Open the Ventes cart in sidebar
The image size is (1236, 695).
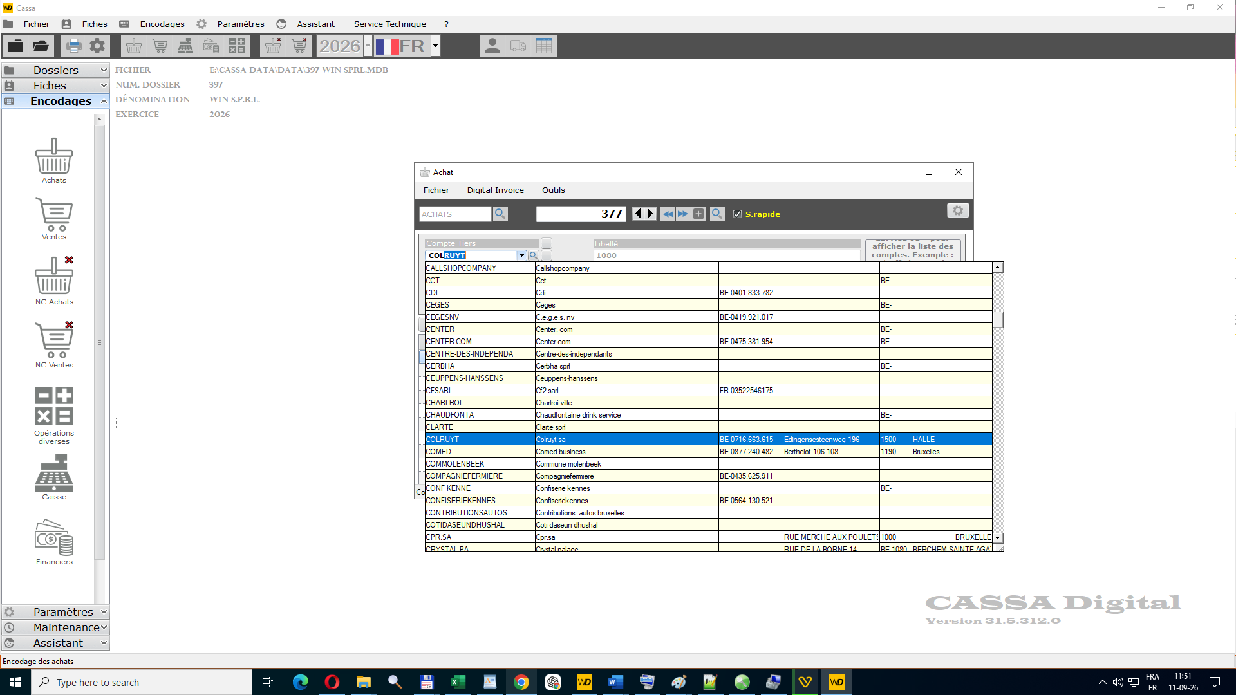tap(54, 219)
